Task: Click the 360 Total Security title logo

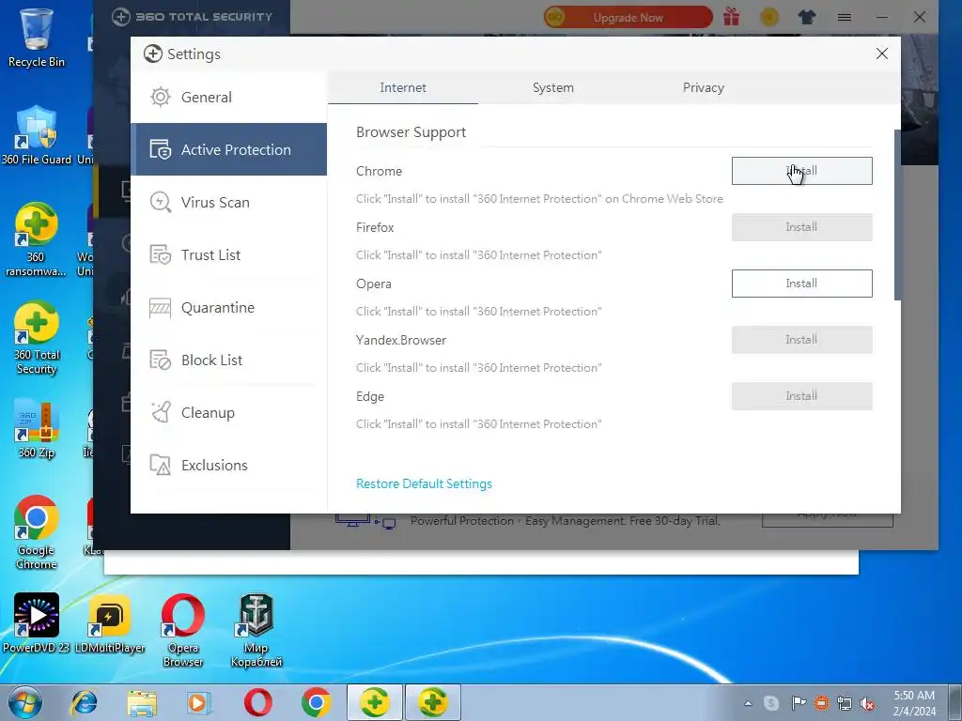Action: tap(192, 17)
